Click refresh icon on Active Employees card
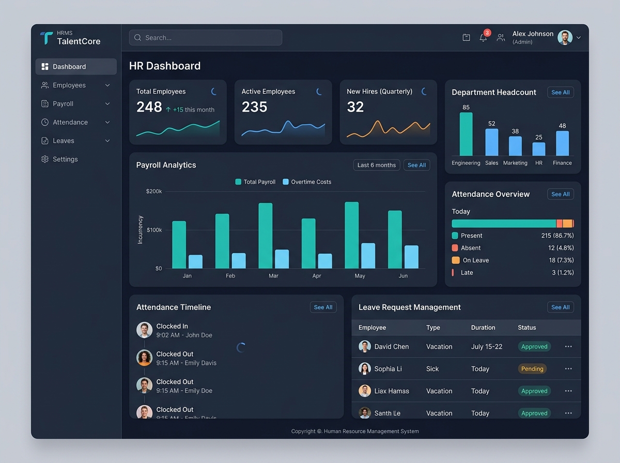 319,91
